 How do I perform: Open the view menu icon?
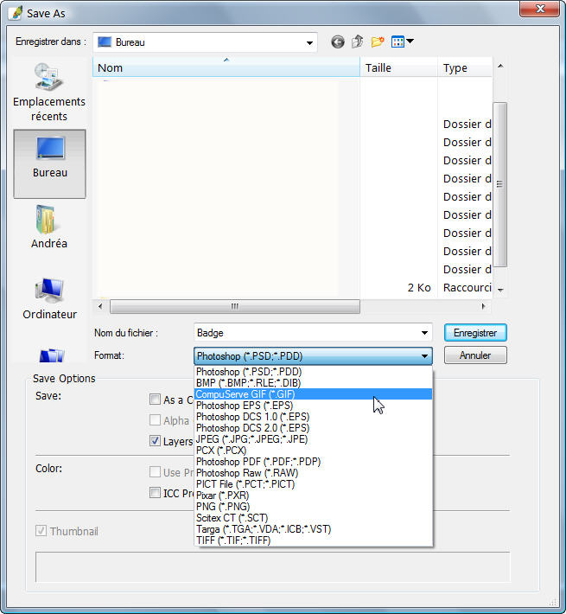(x=402, y=42)
